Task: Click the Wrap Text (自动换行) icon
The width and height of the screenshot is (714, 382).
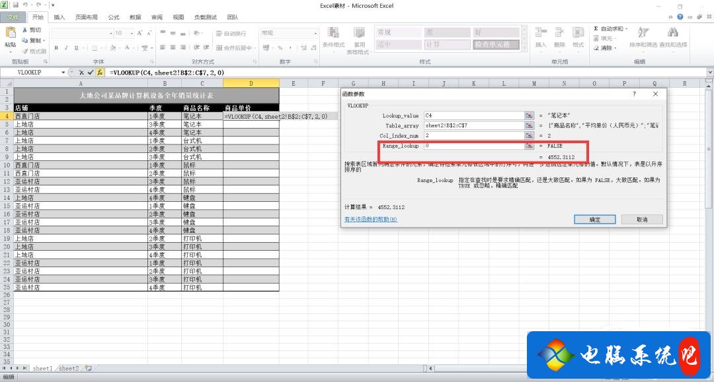Action: coord(219,33)
